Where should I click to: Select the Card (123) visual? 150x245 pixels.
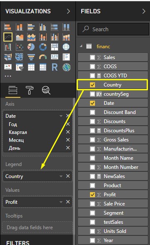coord(55,57)
